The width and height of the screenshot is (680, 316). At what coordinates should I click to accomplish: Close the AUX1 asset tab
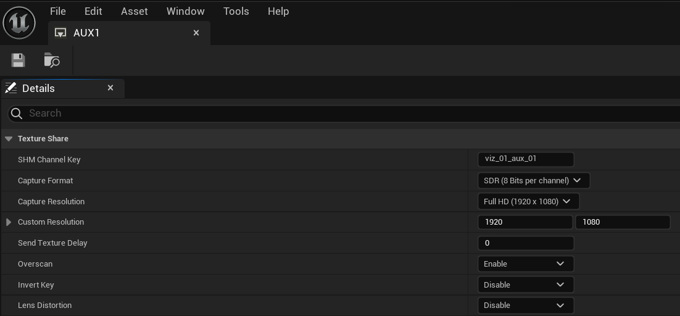click(196, 33)
